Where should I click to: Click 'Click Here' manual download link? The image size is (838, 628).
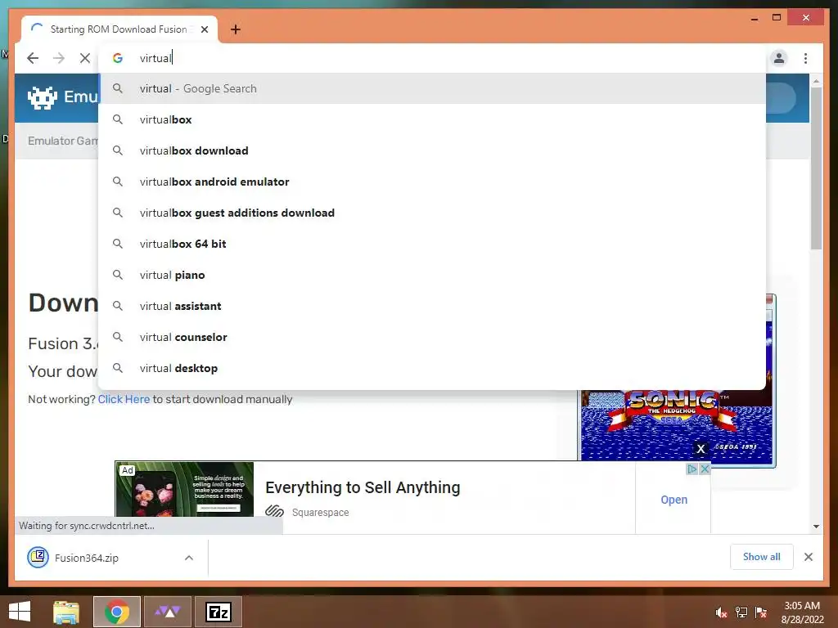[124, 399]
